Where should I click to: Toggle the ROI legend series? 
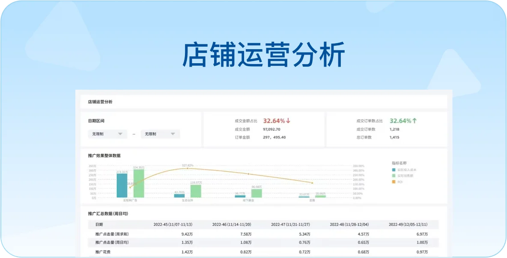click(x=400, y=182)
